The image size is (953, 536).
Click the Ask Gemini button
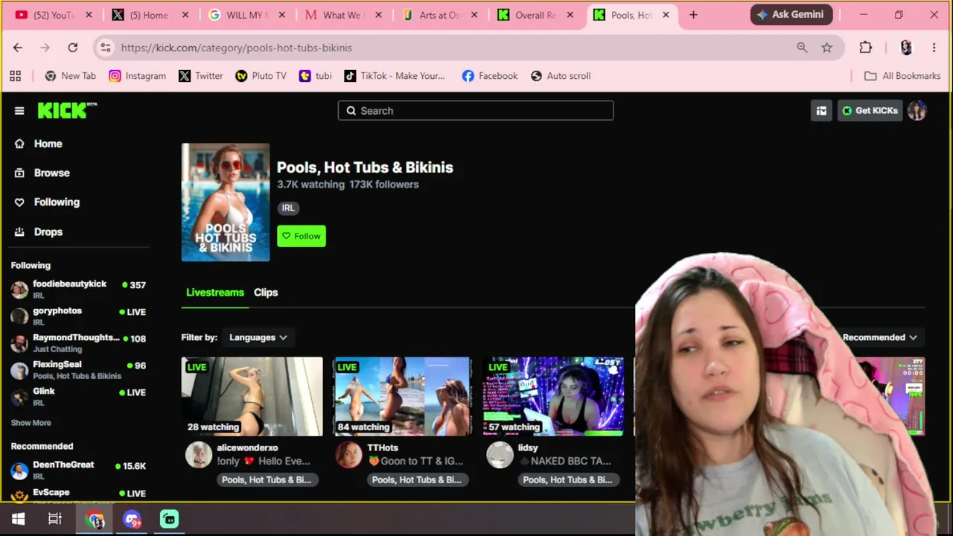[791, 14]
